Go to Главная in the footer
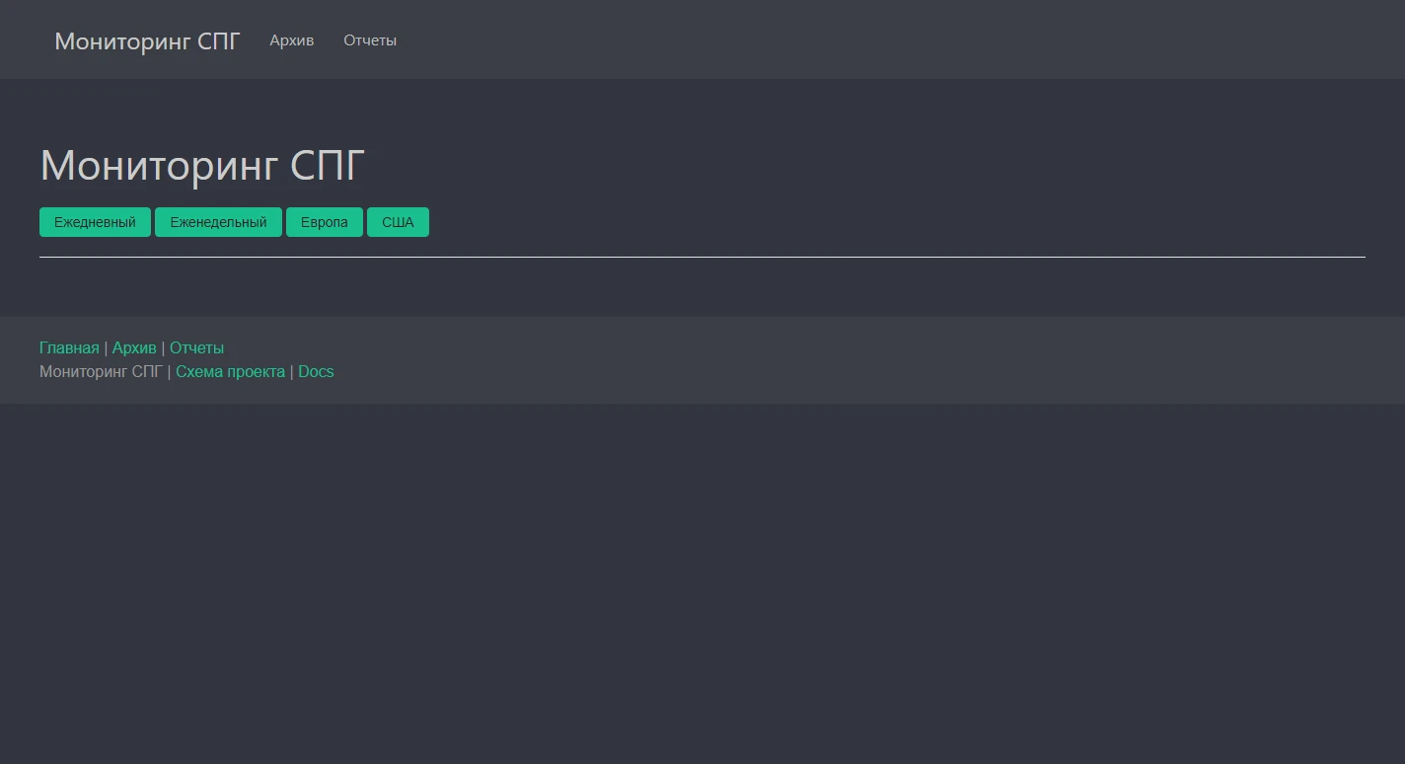 pos(69,347)
